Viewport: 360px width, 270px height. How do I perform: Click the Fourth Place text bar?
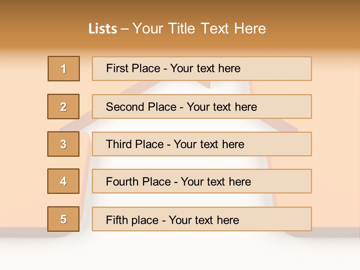(x=202, y=181)
